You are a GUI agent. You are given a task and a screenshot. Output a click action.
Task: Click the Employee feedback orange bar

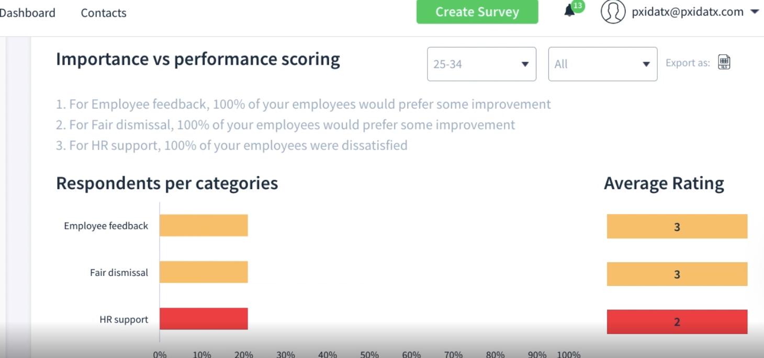tap(204, 225)
